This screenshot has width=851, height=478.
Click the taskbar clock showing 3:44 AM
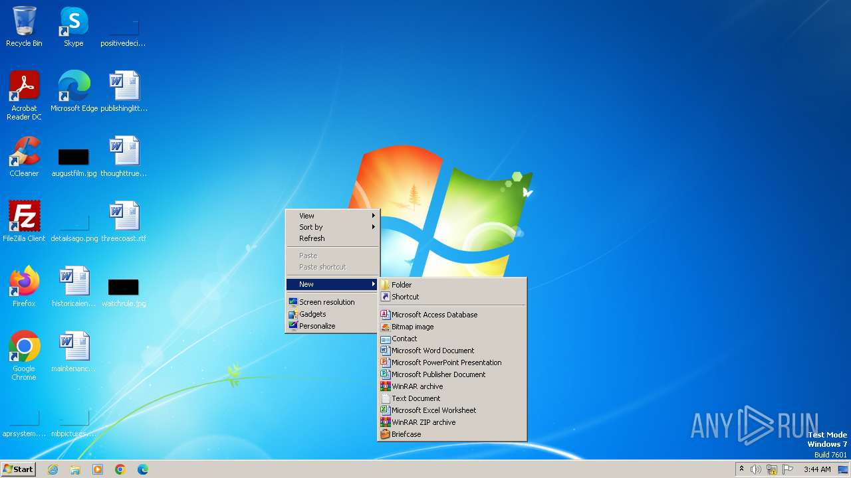(817, 469)
